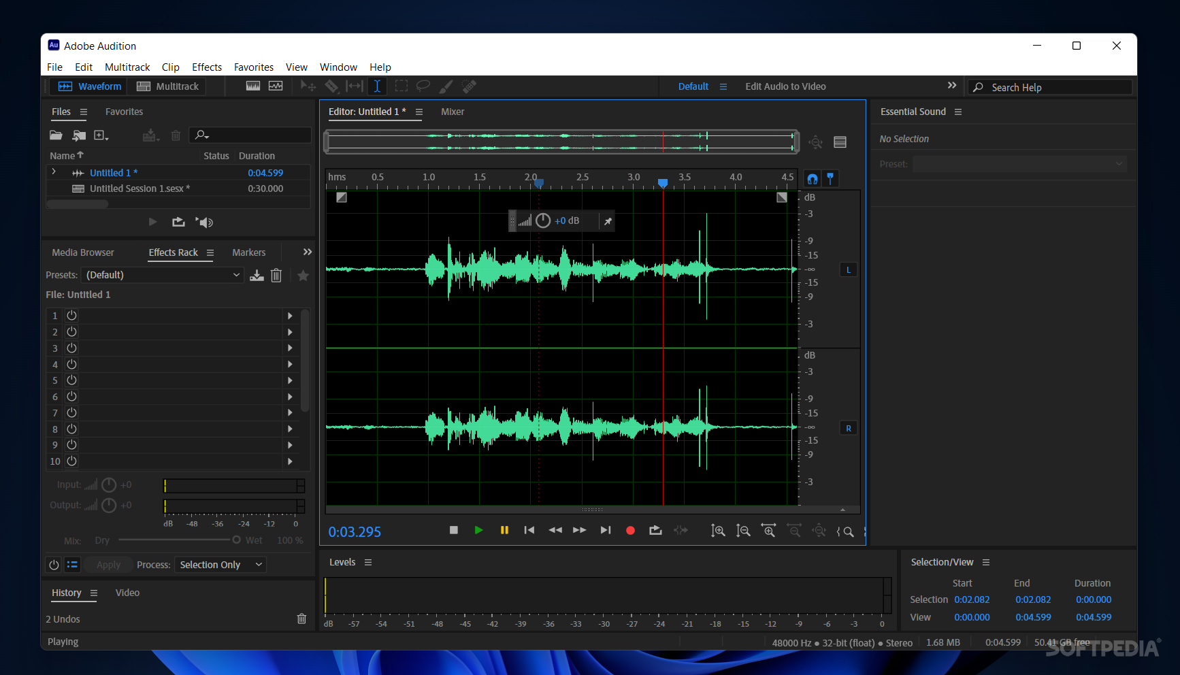Screen dimensions: 1180x675
Task: Open the Effects menu
Action: click(x=206, y=67)
